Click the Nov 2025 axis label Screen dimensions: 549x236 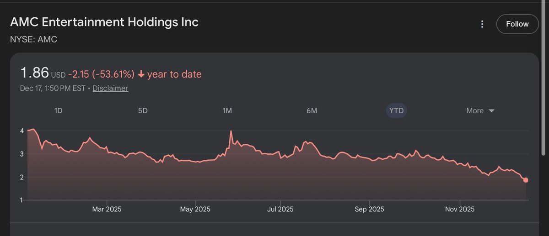[x=460, y=209]
